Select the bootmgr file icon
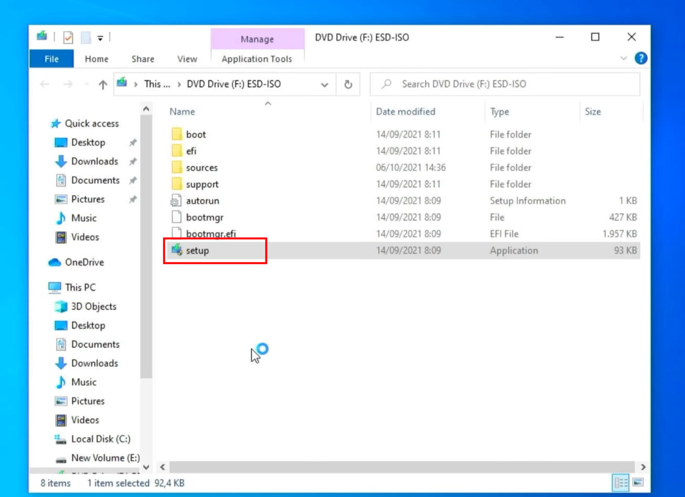 coord(177,217)
